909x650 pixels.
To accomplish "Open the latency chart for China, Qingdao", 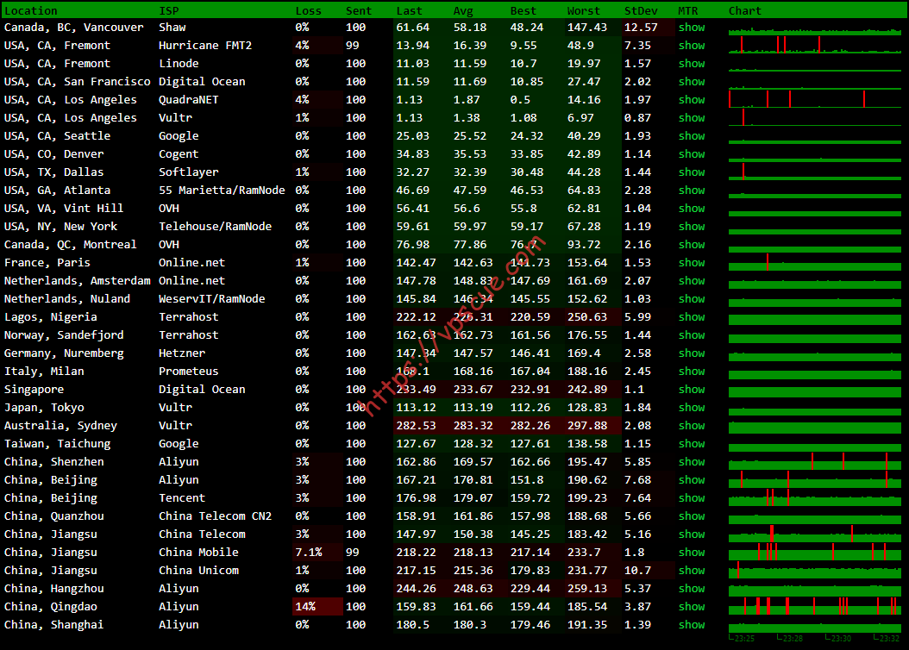I will [x=815, y=607].
